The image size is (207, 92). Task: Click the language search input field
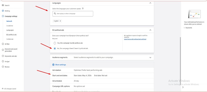73,14
